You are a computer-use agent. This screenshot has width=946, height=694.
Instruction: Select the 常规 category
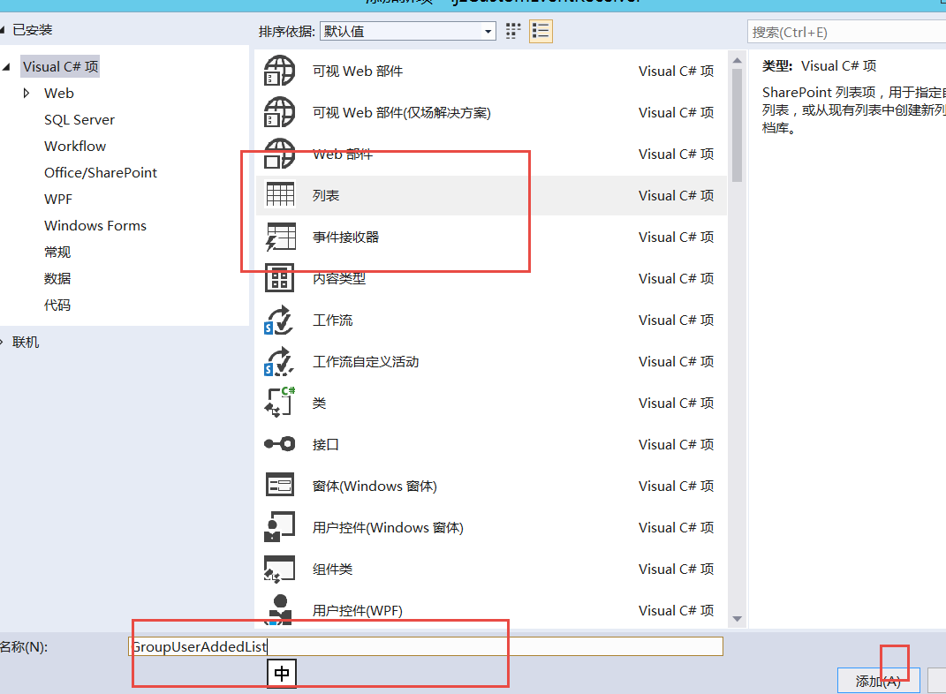click(x=57, y=252)
